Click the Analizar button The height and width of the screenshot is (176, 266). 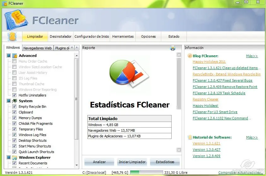pos(99,162)
